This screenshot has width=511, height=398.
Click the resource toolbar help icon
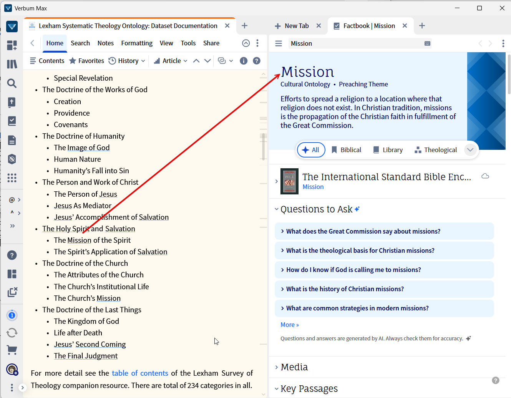coord(257,61)
